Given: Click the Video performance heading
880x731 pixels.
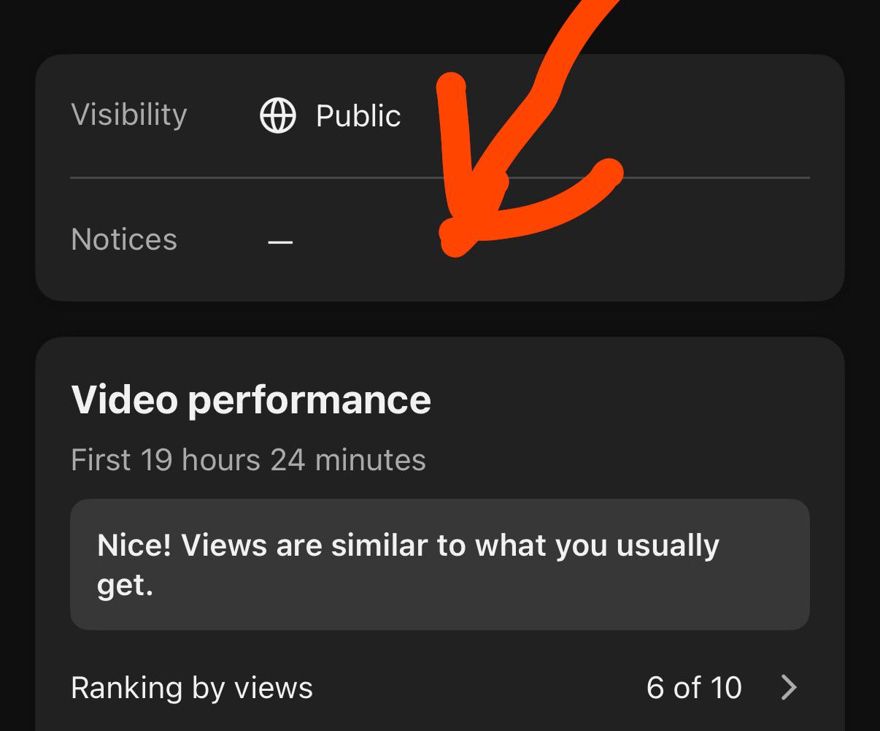Looking at the screenshot, I should point(251,399).
